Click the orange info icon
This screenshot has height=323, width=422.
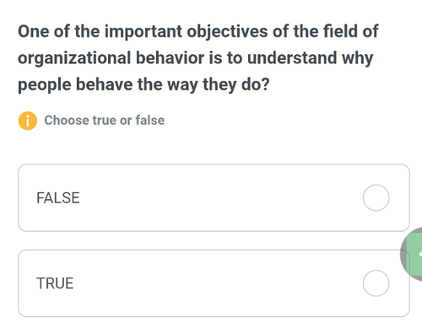[x=28, y=121]
